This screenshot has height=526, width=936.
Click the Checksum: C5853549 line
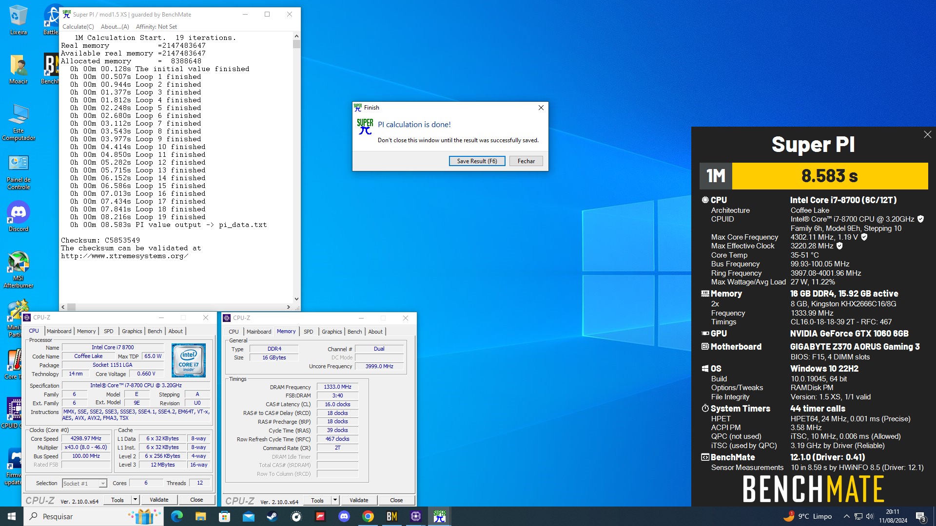[x=100, y=240]
